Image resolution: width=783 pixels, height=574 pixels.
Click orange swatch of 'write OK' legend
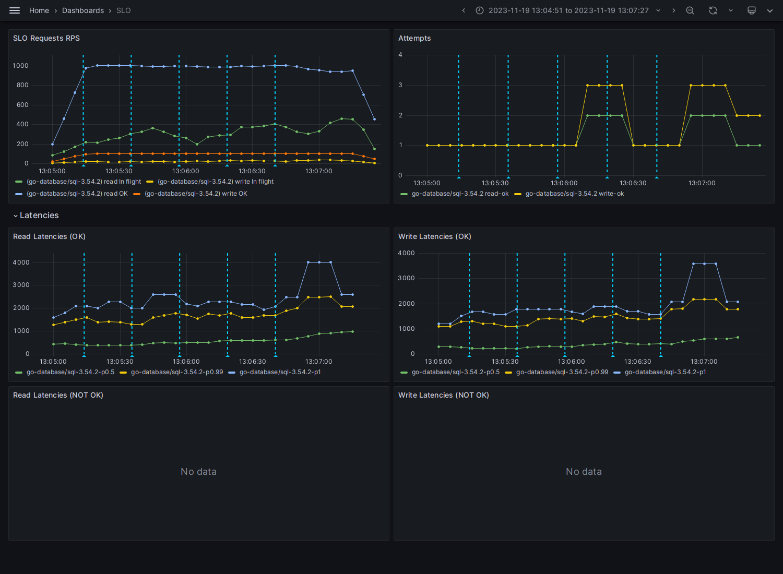(x=137, y=194)
